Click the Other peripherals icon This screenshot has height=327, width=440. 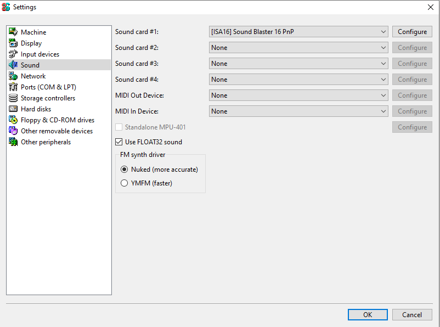tap(13, 142)
